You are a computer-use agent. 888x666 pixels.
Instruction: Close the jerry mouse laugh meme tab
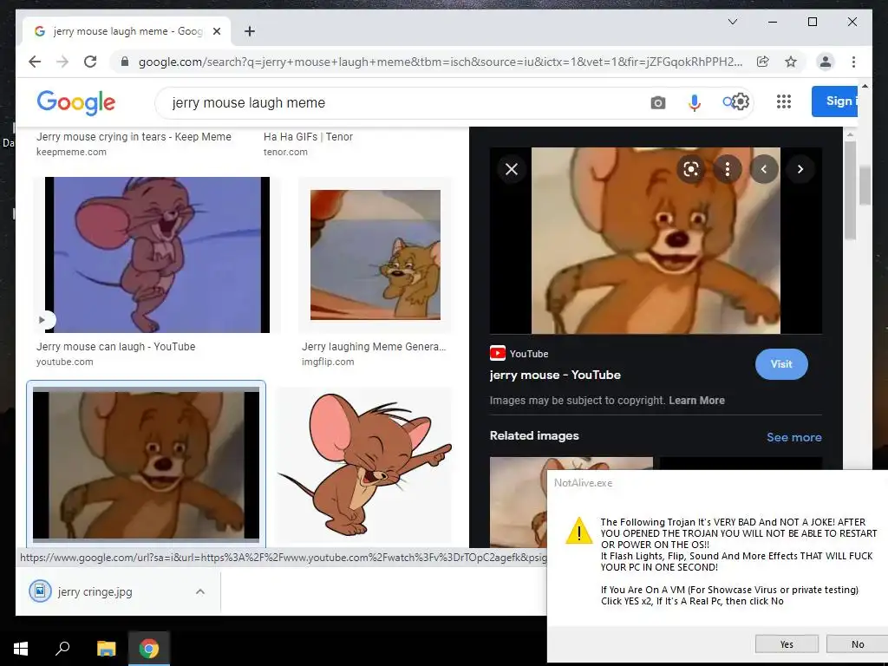click(x=216, y=32)
